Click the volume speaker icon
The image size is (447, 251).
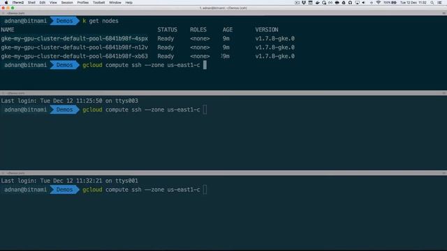(x=363, y=3)
